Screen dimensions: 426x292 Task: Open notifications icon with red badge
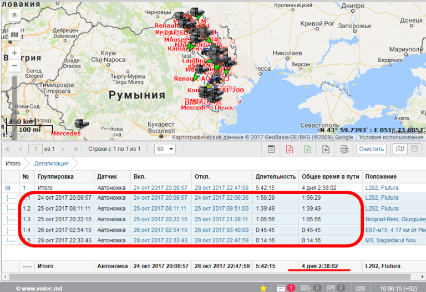282,288
